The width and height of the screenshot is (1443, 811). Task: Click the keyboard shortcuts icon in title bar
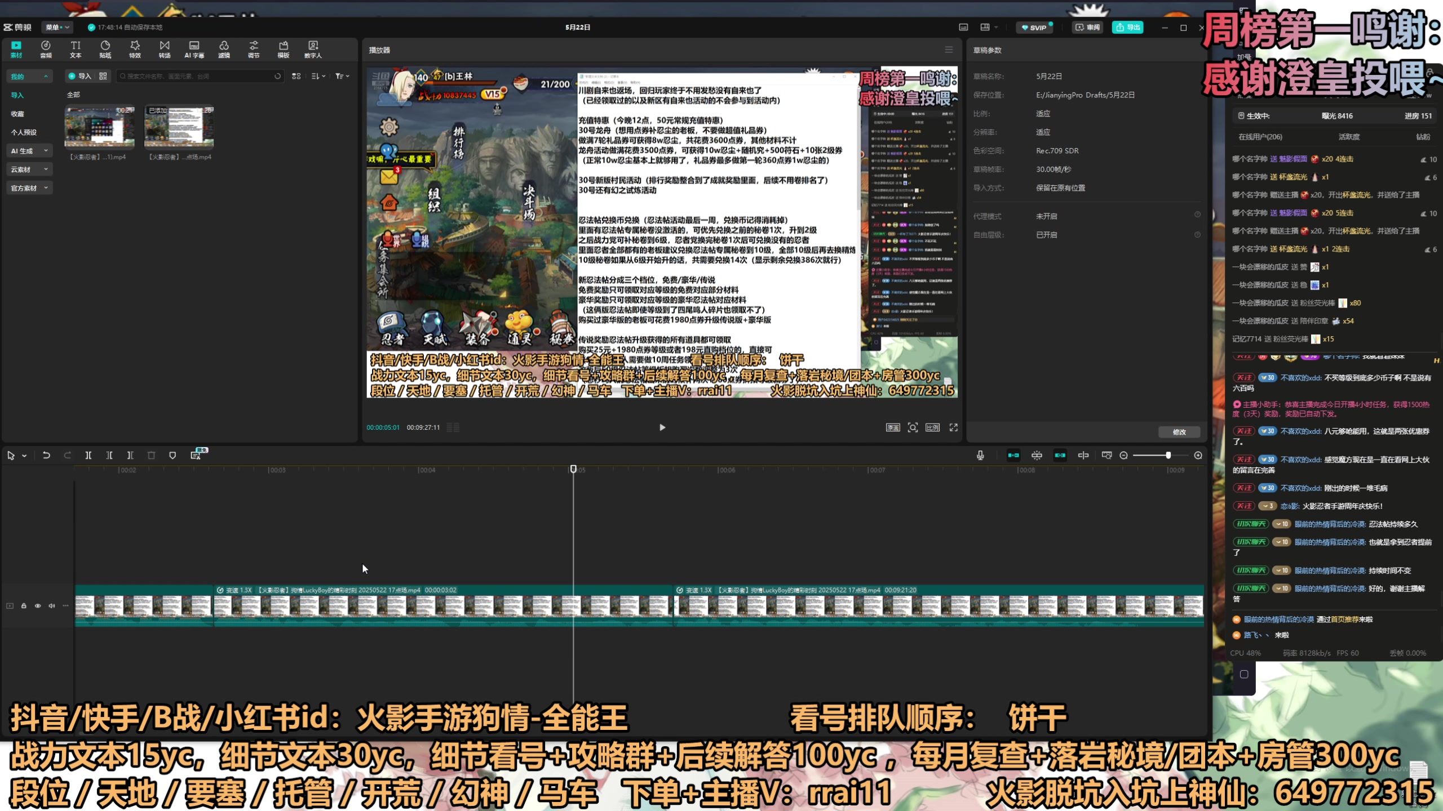click(963, 27)
